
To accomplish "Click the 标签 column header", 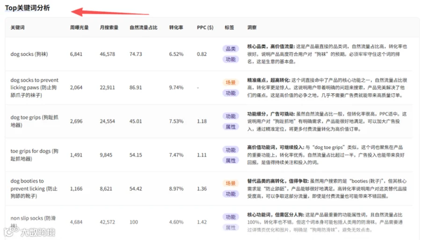I will pyautogui.click(x=229, y=27).
